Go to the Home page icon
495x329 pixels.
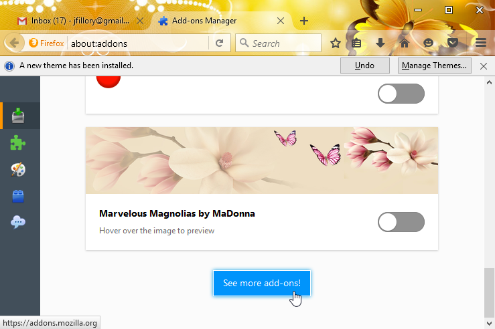pos(404,43)
